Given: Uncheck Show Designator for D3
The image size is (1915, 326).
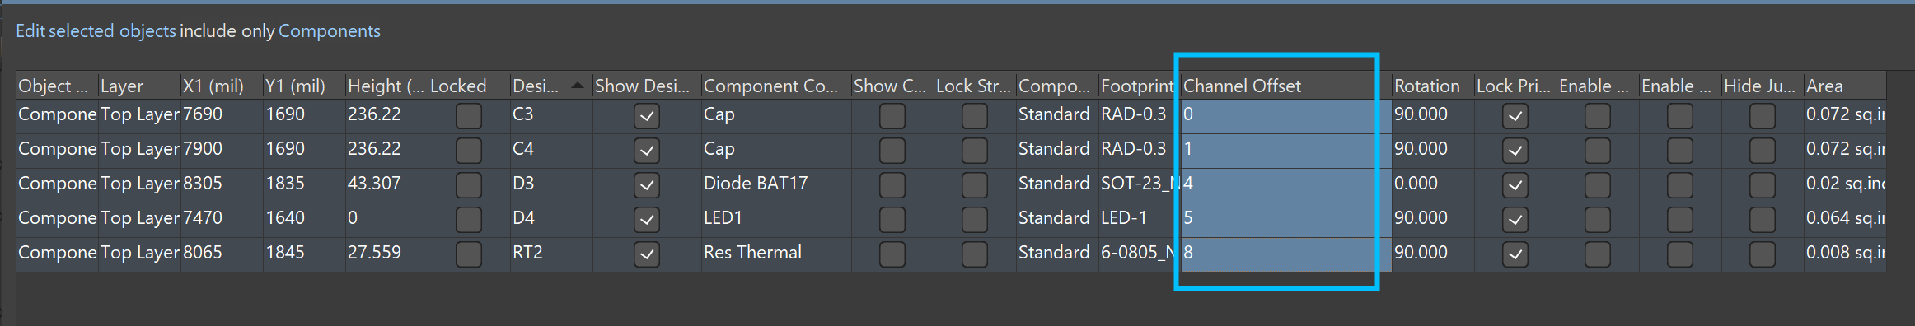Looking at the screenshot, I should [647, 184].
